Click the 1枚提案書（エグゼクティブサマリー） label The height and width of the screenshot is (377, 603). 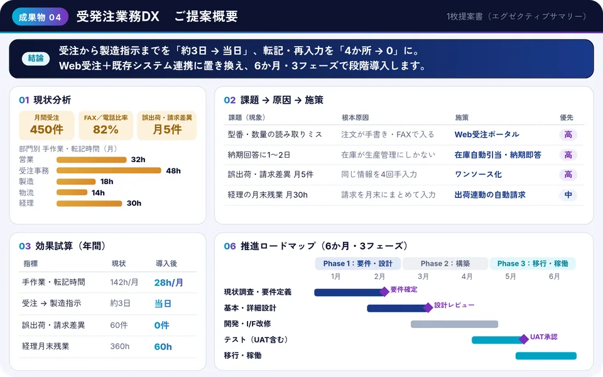(517, 16)
